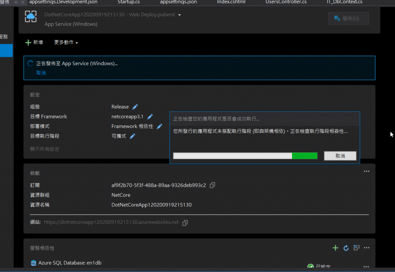Cancel publishing via the blue 取消 link
395x272 pixels.
coord(41,73)
